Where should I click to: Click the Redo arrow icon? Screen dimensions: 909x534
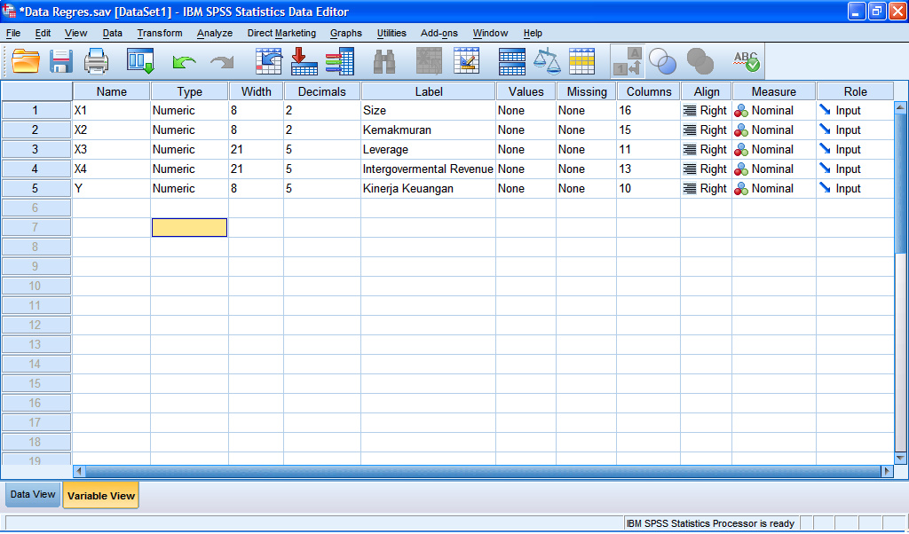222,61
